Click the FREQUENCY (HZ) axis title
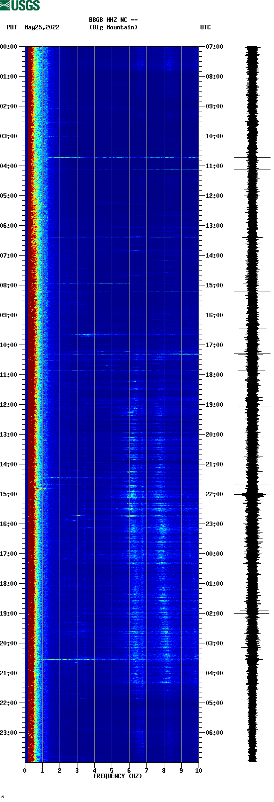Image resolution: width=274 pixels, height=802 pixels. click(118, 776)
